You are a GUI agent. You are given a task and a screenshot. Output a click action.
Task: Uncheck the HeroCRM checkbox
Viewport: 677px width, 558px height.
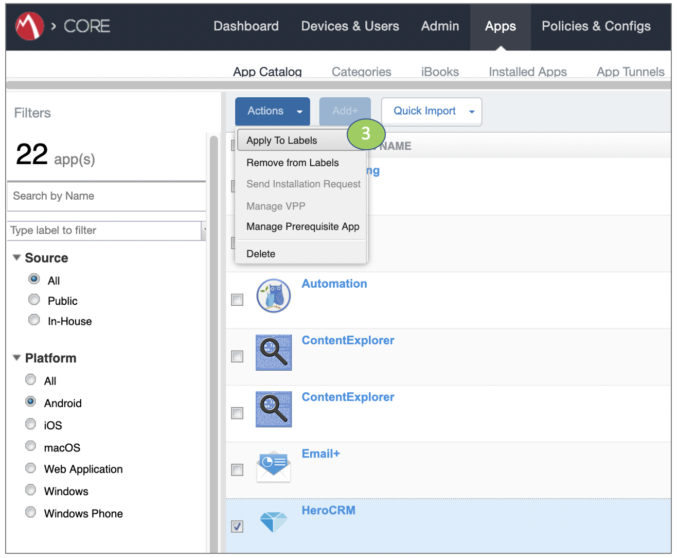(x=237, y=527)
